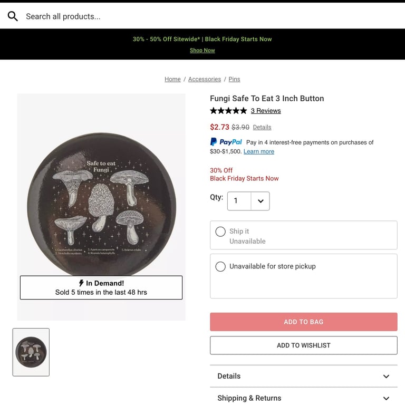The width and height of the screenshot is (405, 405).
Task: Go to Home breadcrumb
Action: pyautogui.click(x=172, y=79)
